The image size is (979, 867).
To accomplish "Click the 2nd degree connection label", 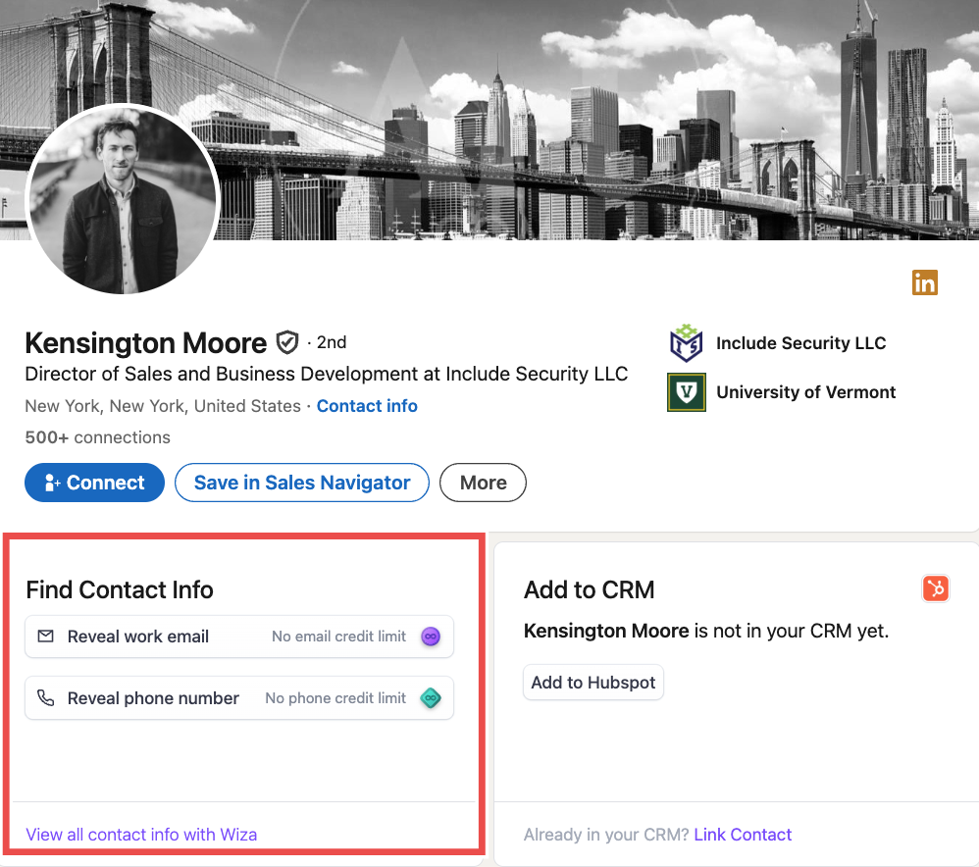I will (332, 342).
